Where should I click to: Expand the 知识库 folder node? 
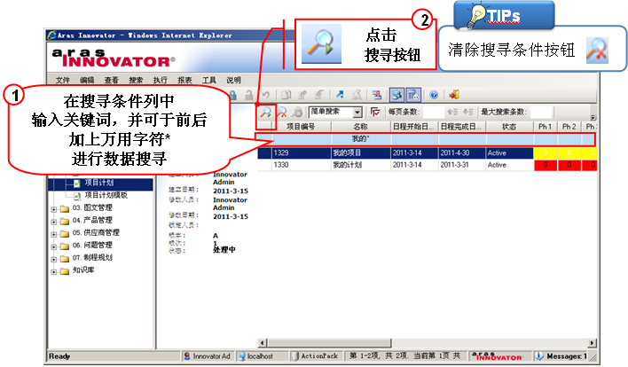coord(55,269)
